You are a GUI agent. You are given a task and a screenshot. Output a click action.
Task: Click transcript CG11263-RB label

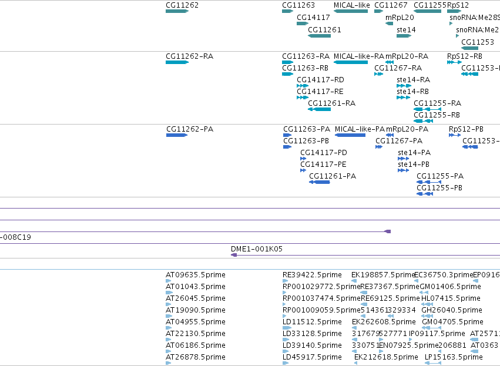(x=305, y=68)
